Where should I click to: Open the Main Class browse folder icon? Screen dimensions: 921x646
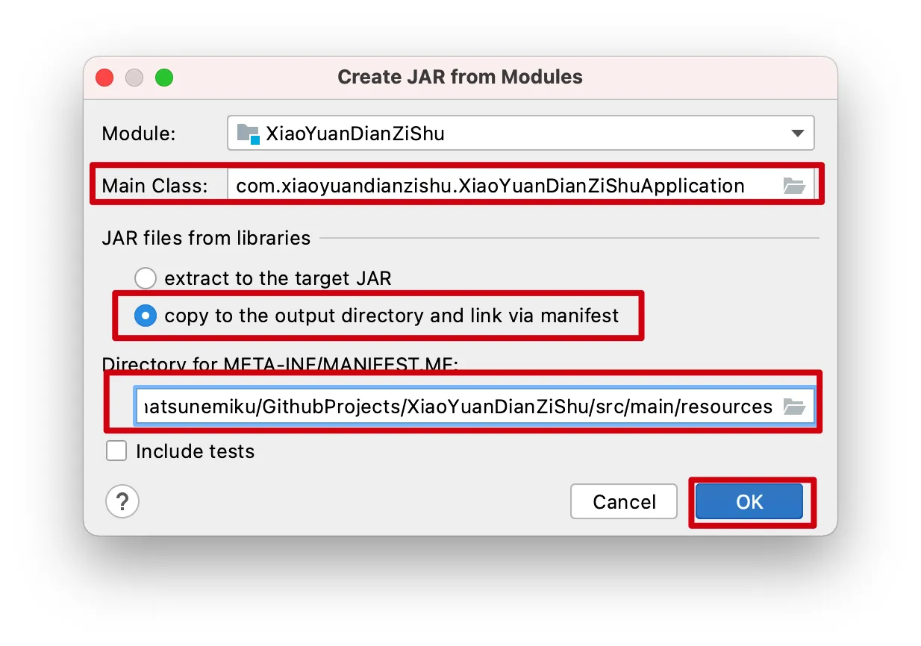point(794,186)
